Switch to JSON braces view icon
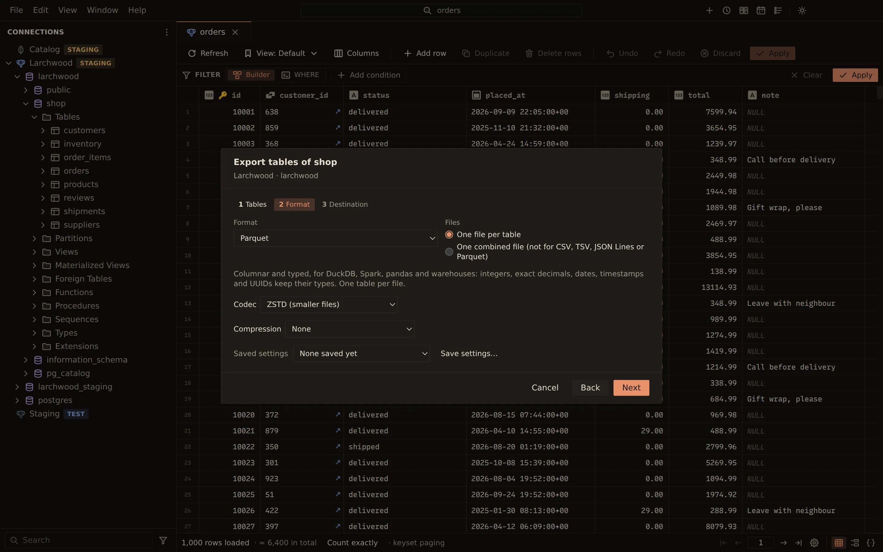Image resolution: width=883 pixels, height=552 pixels. click(x=871, y=543)
